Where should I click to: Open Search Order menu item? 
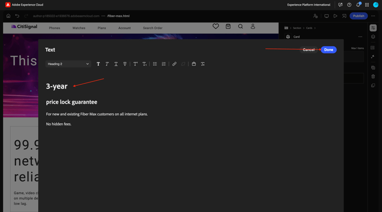152,28
